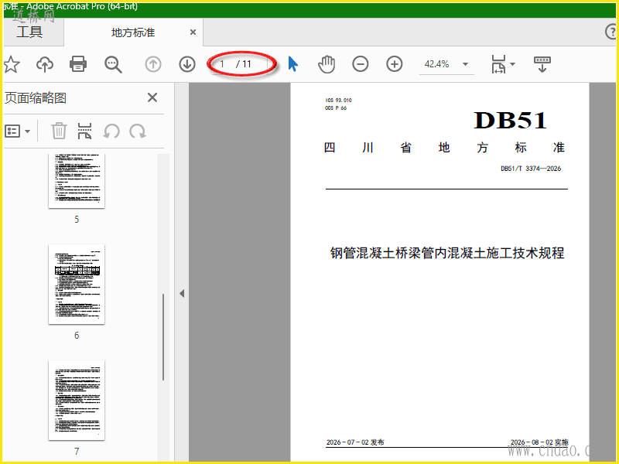The height and width of the screenshot is (464, 619).
Task: Expand the page fit options dropdown arrow
Action: (513, 64)
